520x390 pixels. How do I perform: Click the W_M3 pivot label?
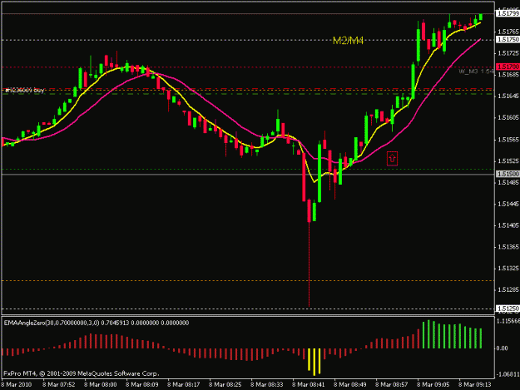477,72
